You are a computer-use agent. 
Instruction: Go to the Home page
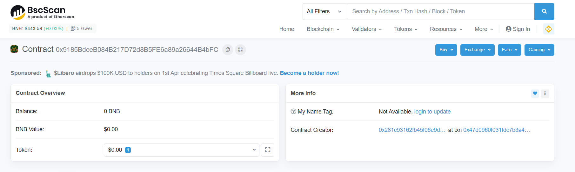click(286, 29)
